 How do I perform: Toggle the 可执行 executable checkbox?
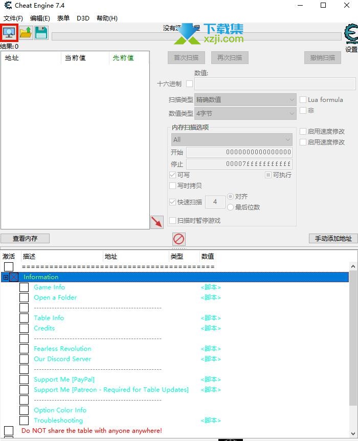tap(268, 175)
